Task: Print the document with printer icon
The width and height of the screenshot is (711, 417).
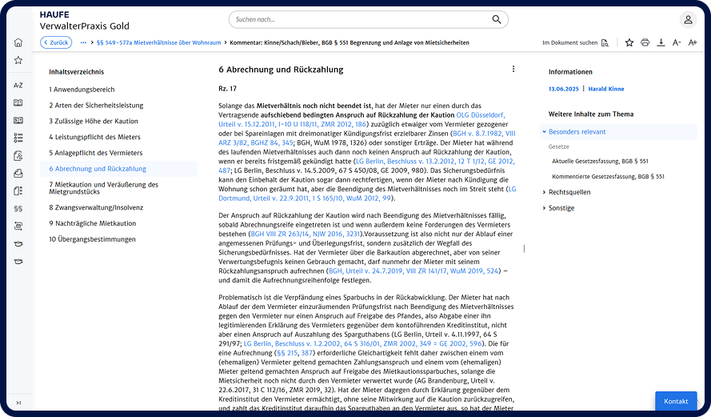Action: (x=645, y=42)
